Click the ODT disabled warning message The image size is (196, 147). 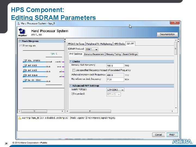(x=69, y=118)
